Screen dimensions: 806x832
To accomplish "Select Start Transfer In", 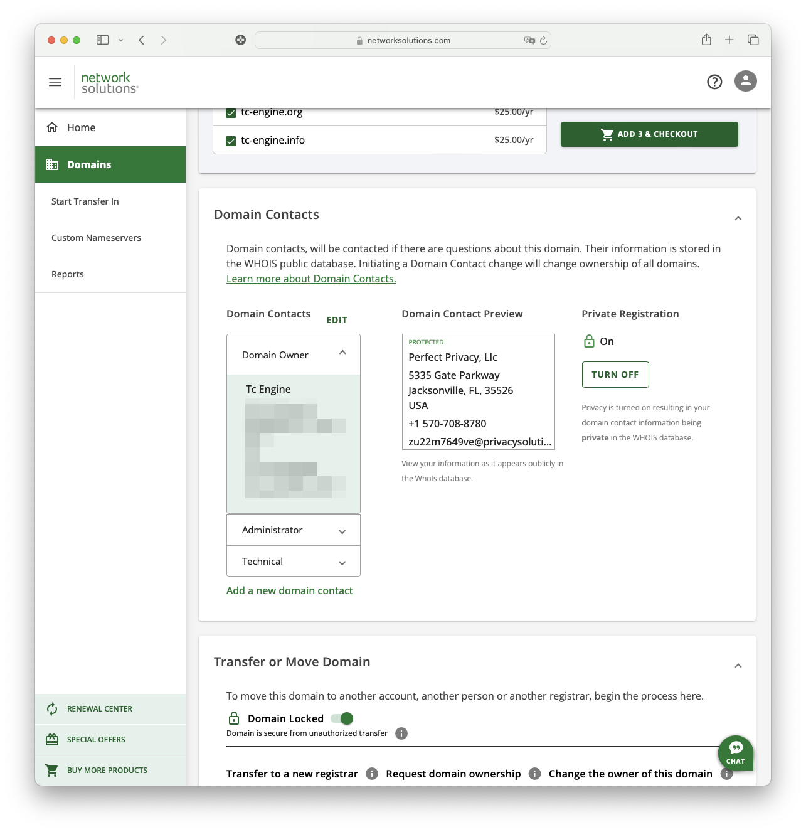I will (x=85, y=201).
